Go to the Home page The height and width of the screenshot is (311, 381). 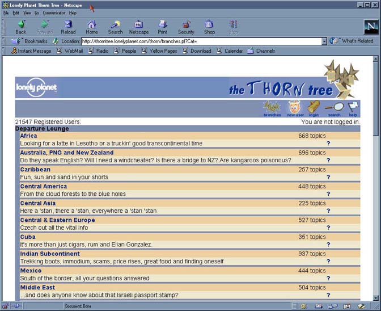click(92, 27)
